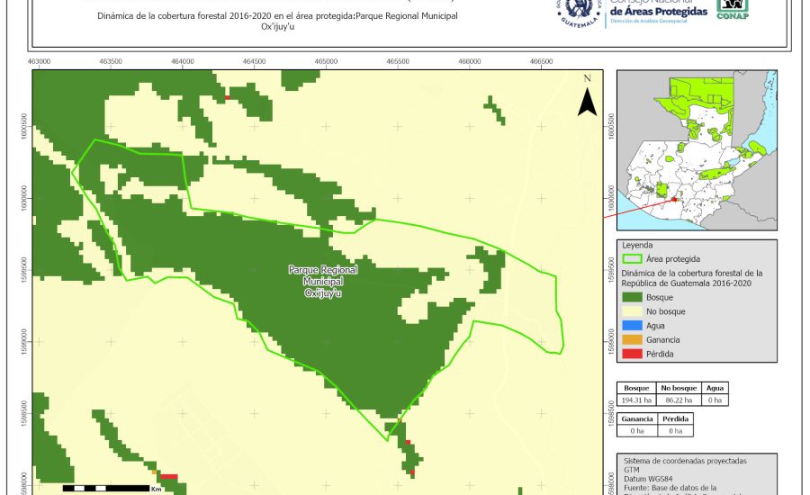Click the Parque Regional Municipal Ox'ijuy'u map label
This screenshot has width=810, height=495.
click(322, 281)
